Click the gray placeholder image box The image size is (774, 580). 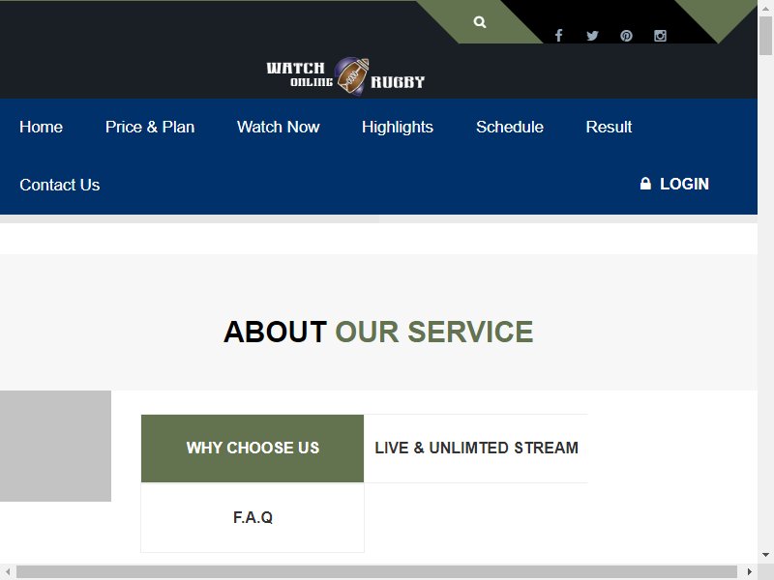pos(55,446)
